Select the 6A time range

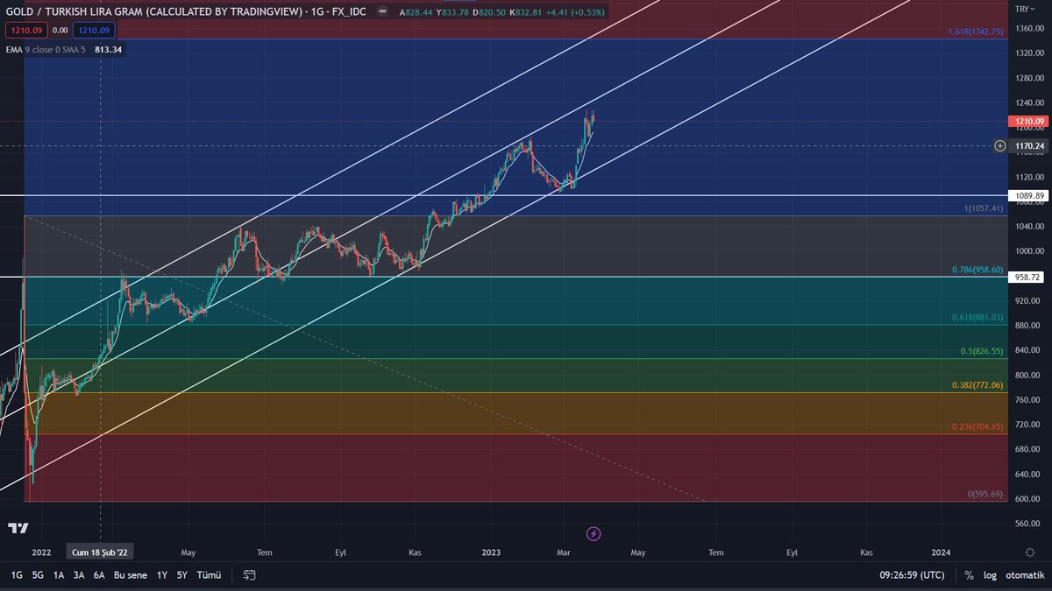pyautogui.click(x=99, y=575)
